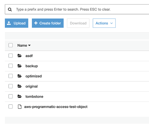Screen dimensions: 149x124
Task: Tick the optimized folder checkbox
Action: click(x=11, y=76)
